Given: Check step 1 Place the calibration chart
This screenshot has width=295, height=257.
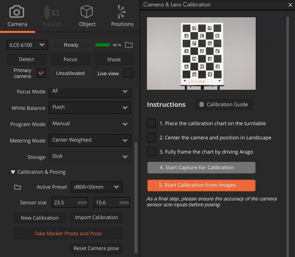Looking at the screenshot, I should tap(151, 123).
